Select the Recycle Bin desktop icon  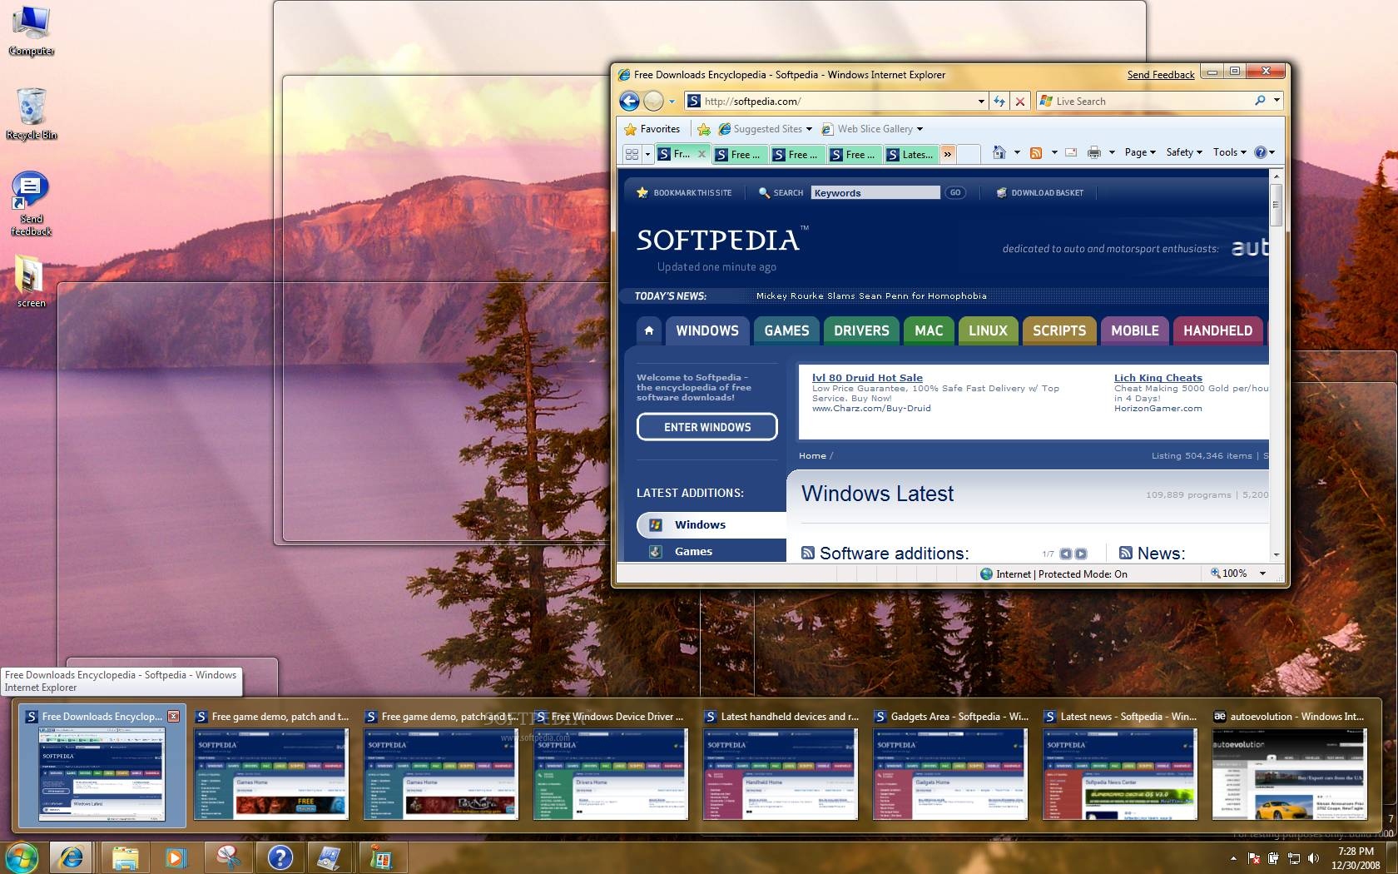[x=32, y=114]
